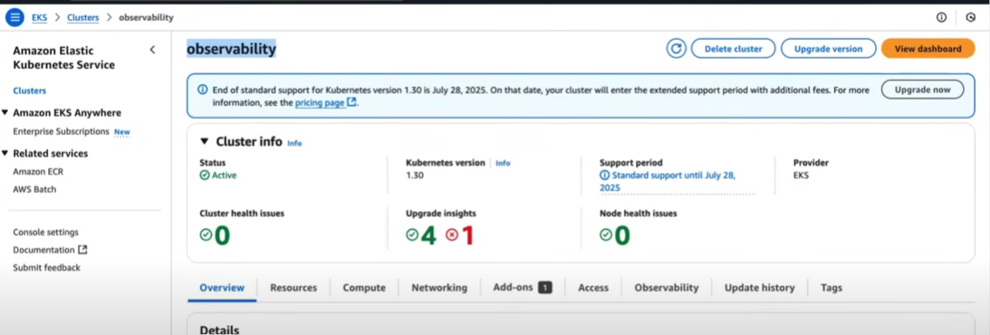Screen dimensions: 990x335
Task: Click Info link beside Kubernetes version
Action: 503,163
